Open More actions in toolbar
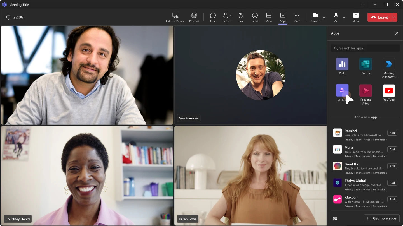This screenshot has height=226, width=403. pyautogui.click(x=297, y=17)
